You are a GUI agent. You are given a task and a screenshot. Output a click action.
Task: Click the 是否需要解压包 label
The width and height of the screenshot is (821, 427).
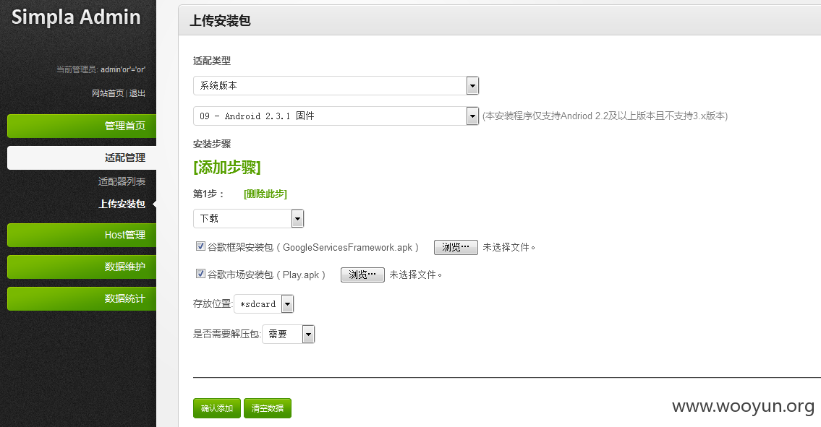coord(226,335)
